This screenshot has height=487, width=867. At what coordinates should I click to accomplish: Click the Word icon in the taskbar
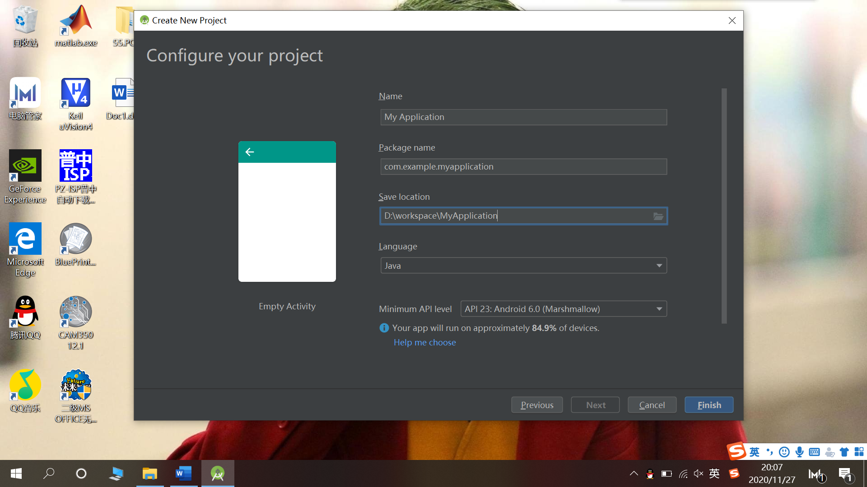point(183,473)
